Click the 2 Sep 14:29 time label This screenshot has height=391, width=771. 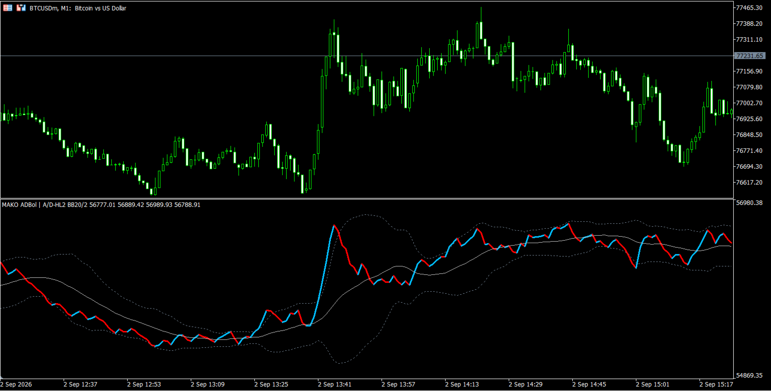click(x=526, y=384)
